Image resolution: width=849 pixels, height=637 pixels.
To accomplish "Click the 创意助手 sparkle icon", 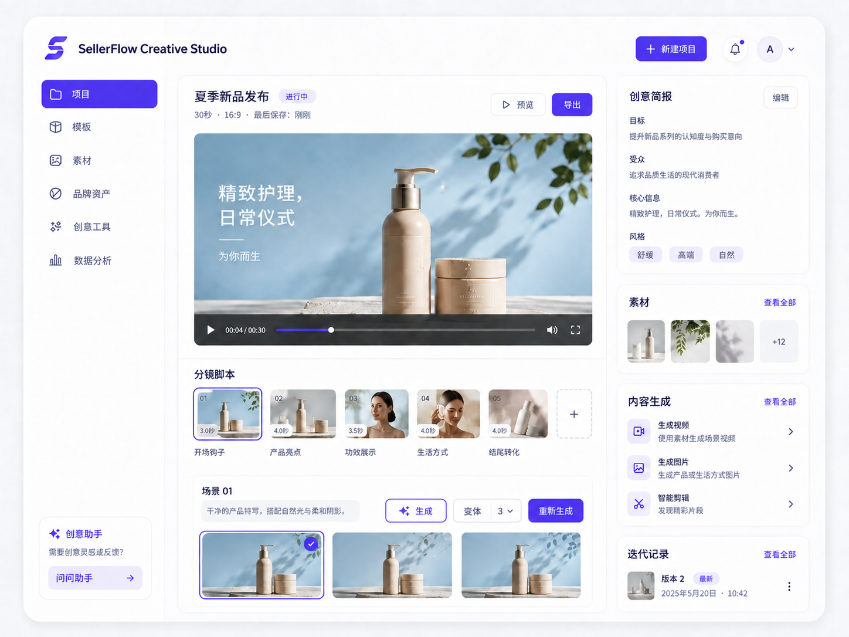I will click(55, 534).
